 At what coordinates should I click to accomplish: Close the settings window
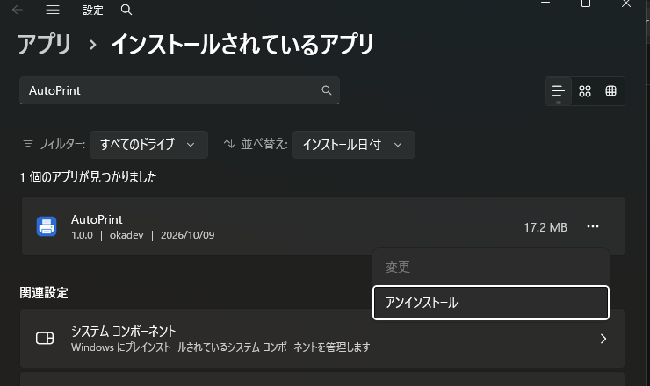[626, 4]
